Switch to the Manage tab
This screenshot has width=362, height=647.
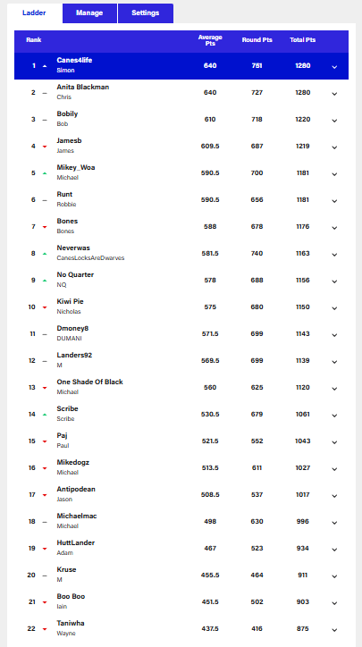coord(89,13)
